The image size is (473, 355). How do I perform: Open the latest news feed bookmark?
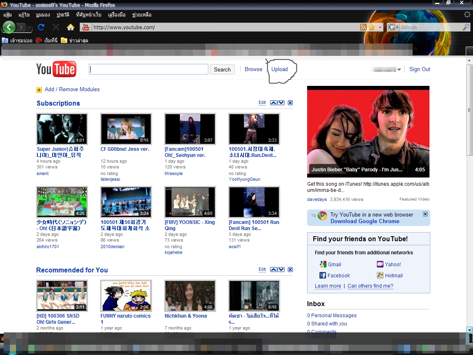click(x=74, y=40)
